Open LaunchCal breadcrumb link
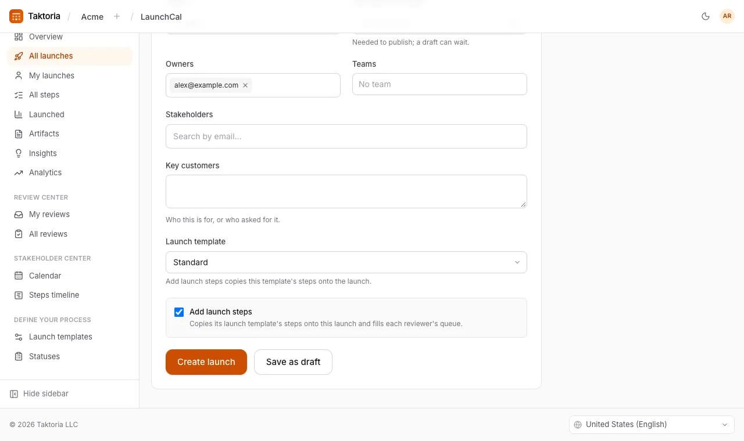This screenshot has height=441, width=744. click(x=161, y=17)
